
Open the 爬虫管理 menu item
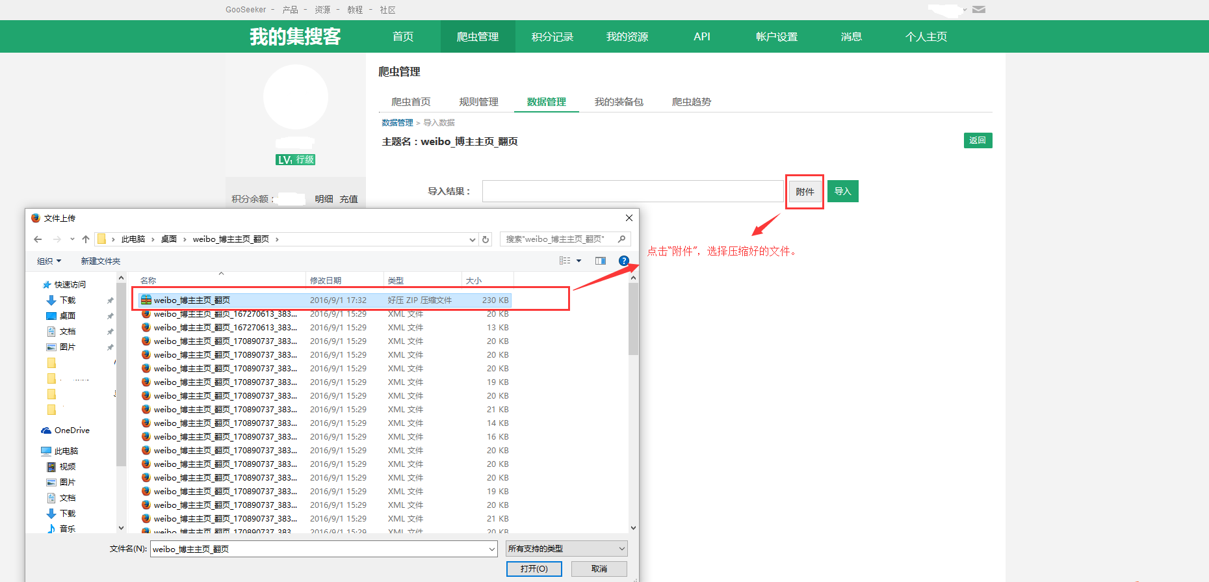click(x=478, y=36)
